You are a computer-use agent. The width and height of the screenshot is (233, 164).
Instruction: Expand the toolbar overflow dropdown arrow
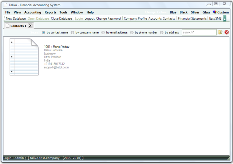click(x=225, y=19)
